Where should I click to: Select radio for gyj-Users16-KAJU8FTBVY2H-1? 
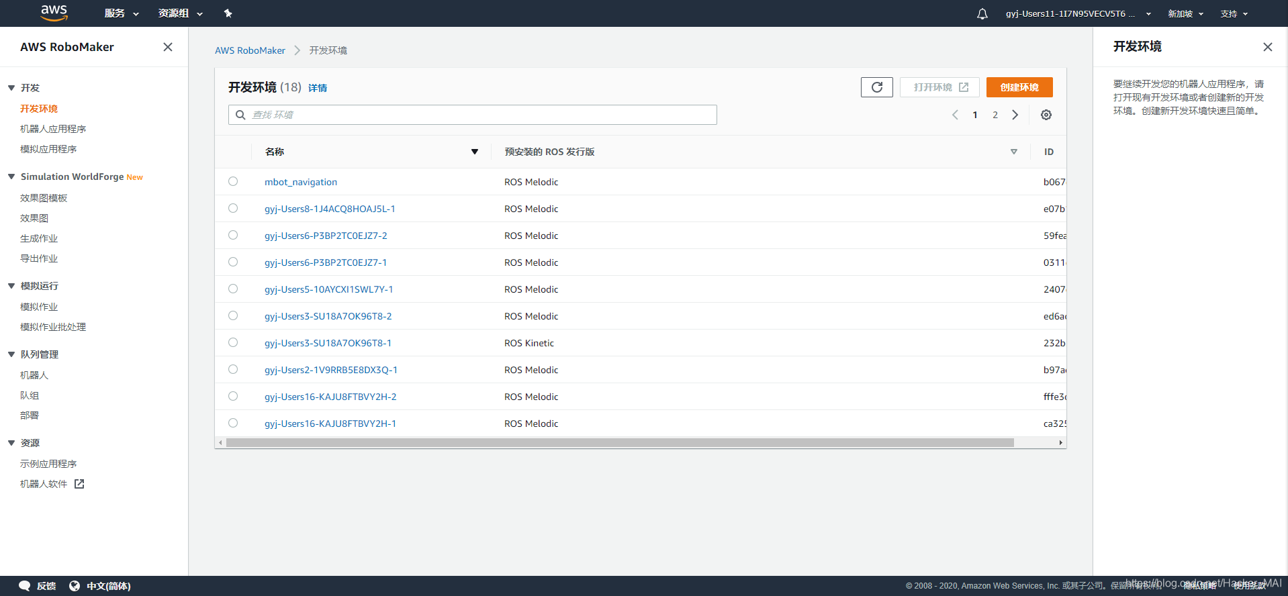point(233,423)
